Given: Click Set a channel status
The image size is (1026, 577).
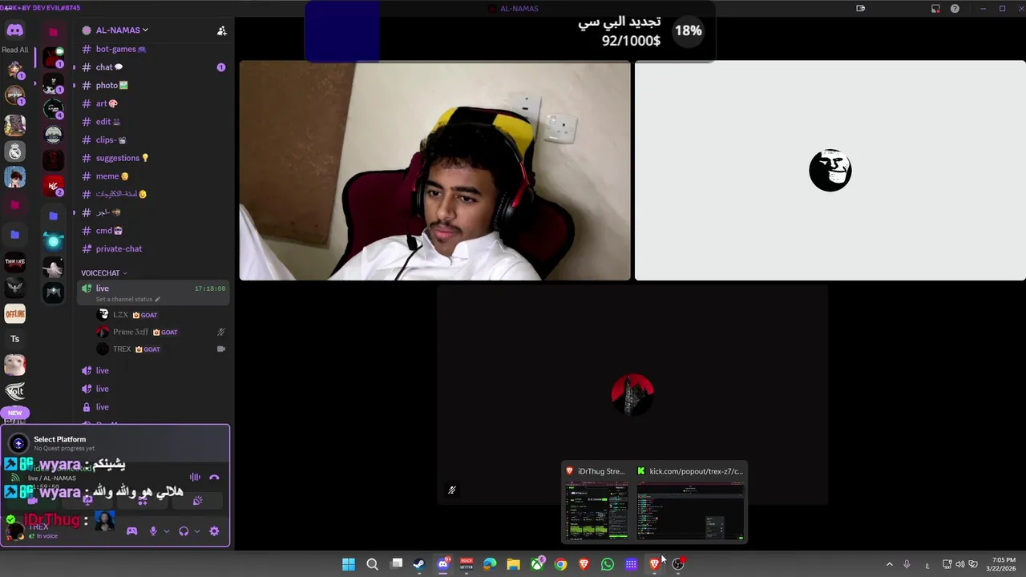Looking at the screenshot, I should [127, 300].
